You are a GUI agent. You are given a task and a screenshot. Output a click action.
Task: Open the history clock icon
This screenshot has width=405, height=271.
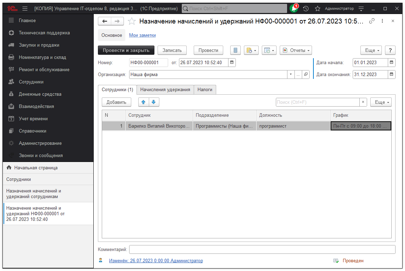click(x=306, y=8)
